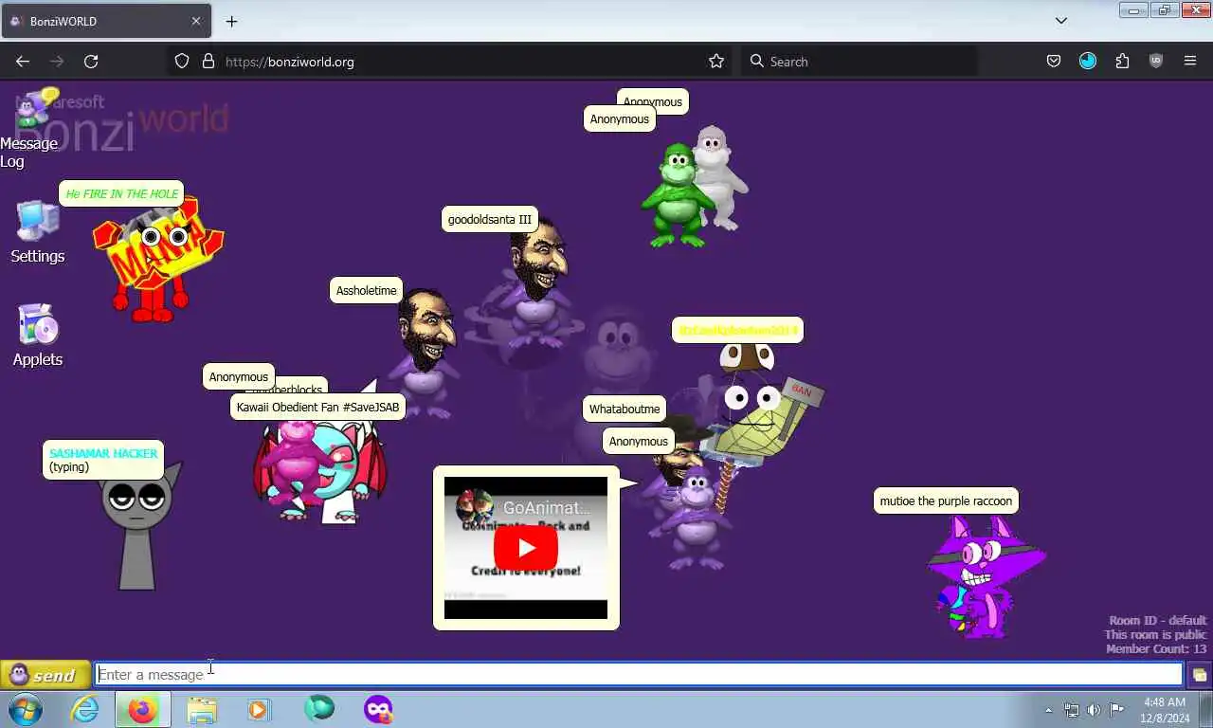Click the 'SASHAMAR HACKER' speech bubble
The width and height of the screenshot is (1213, 728).
(103, 460)
